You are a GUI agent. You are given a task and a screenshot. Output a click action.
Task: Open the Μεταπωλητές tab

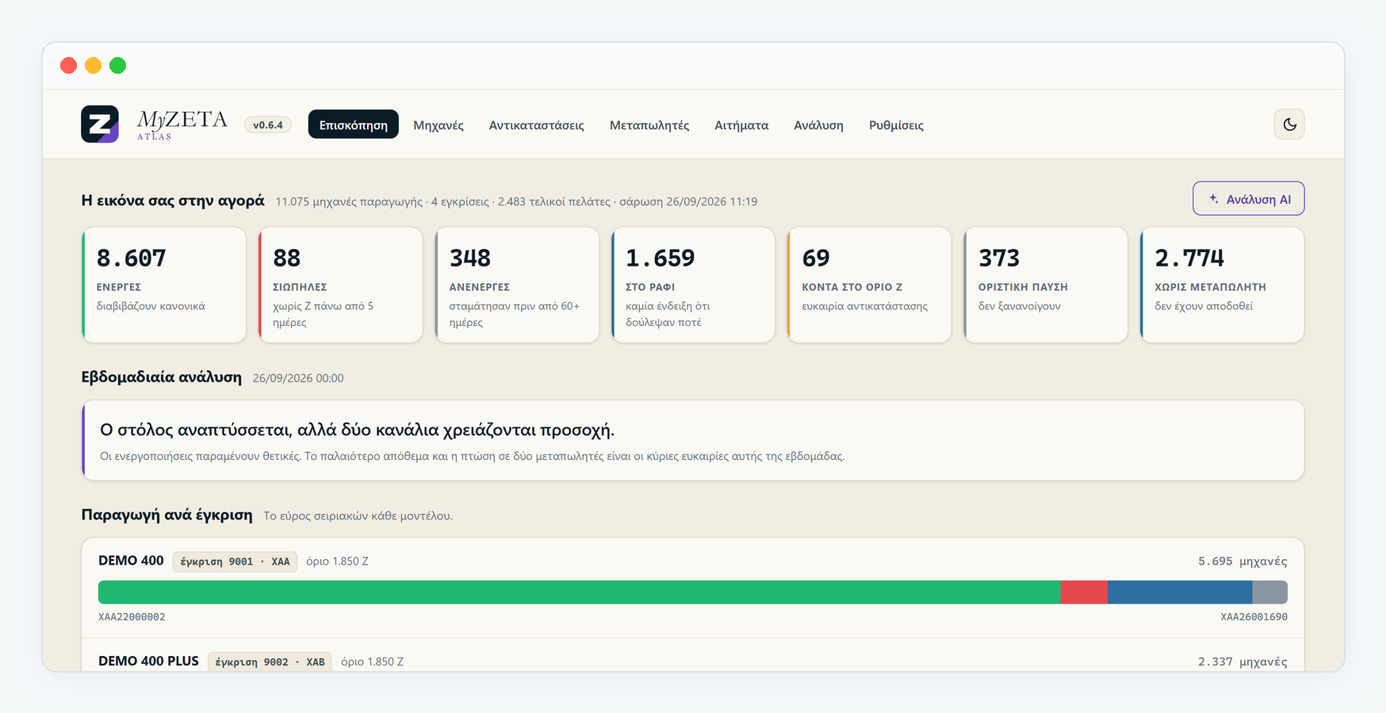(649, 125)
